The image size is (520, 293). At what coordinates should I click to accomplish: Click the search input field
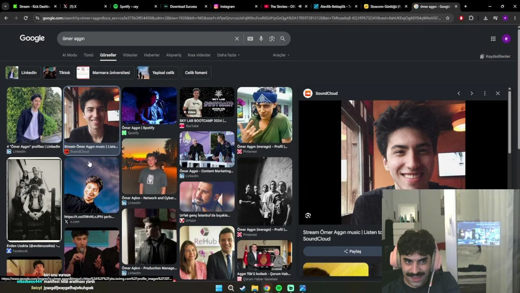tap(146, 39)
